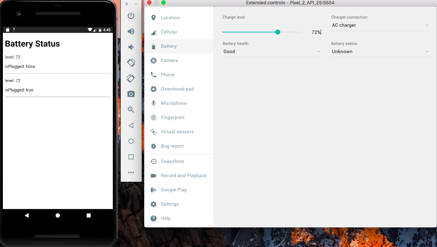Open the Snapshots section

179,161
